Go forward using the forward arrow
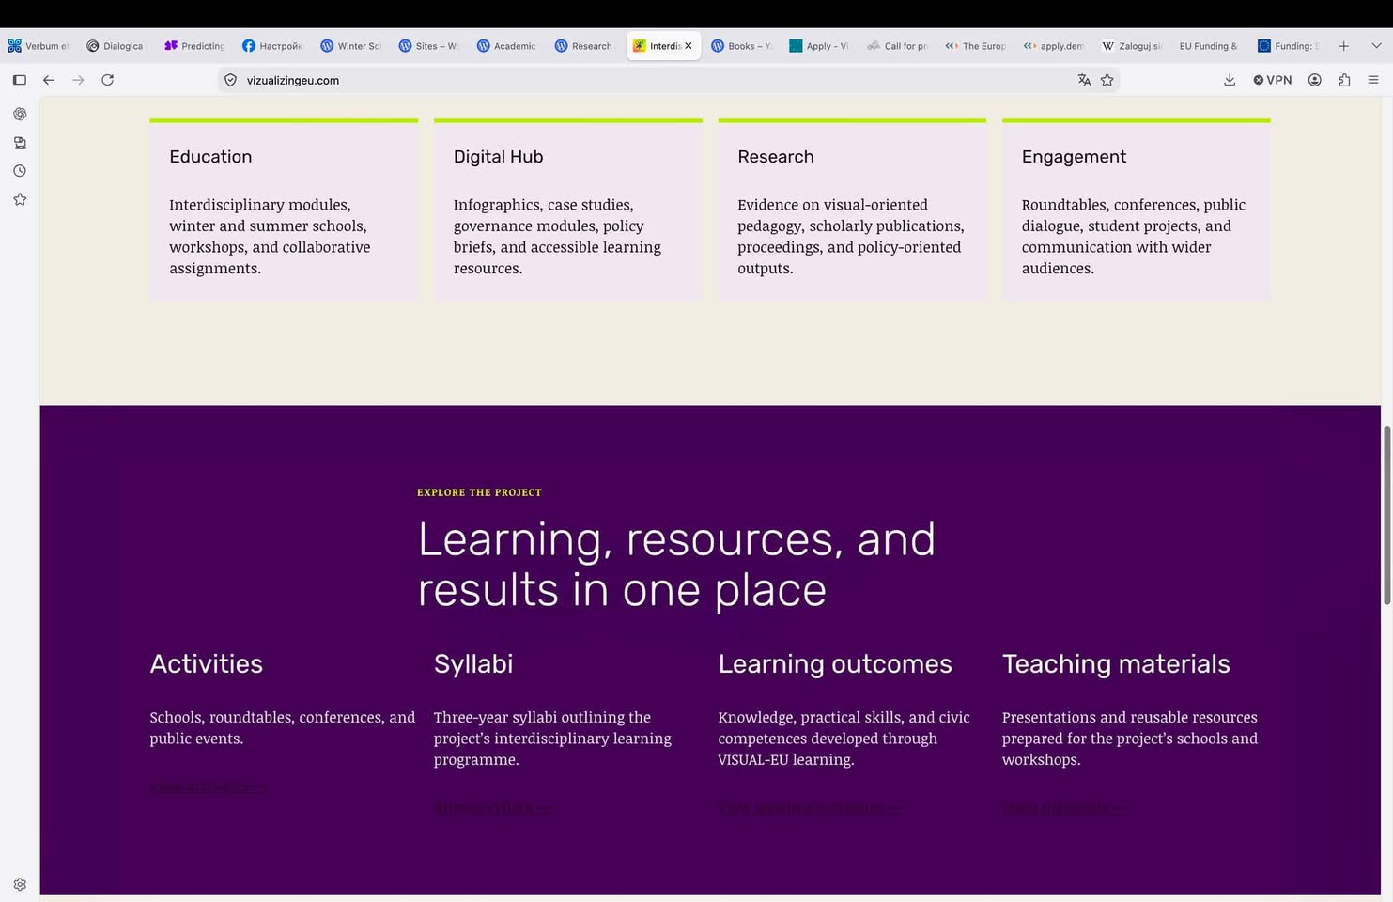The image size is (1393, 902). (x=78, y=80)
